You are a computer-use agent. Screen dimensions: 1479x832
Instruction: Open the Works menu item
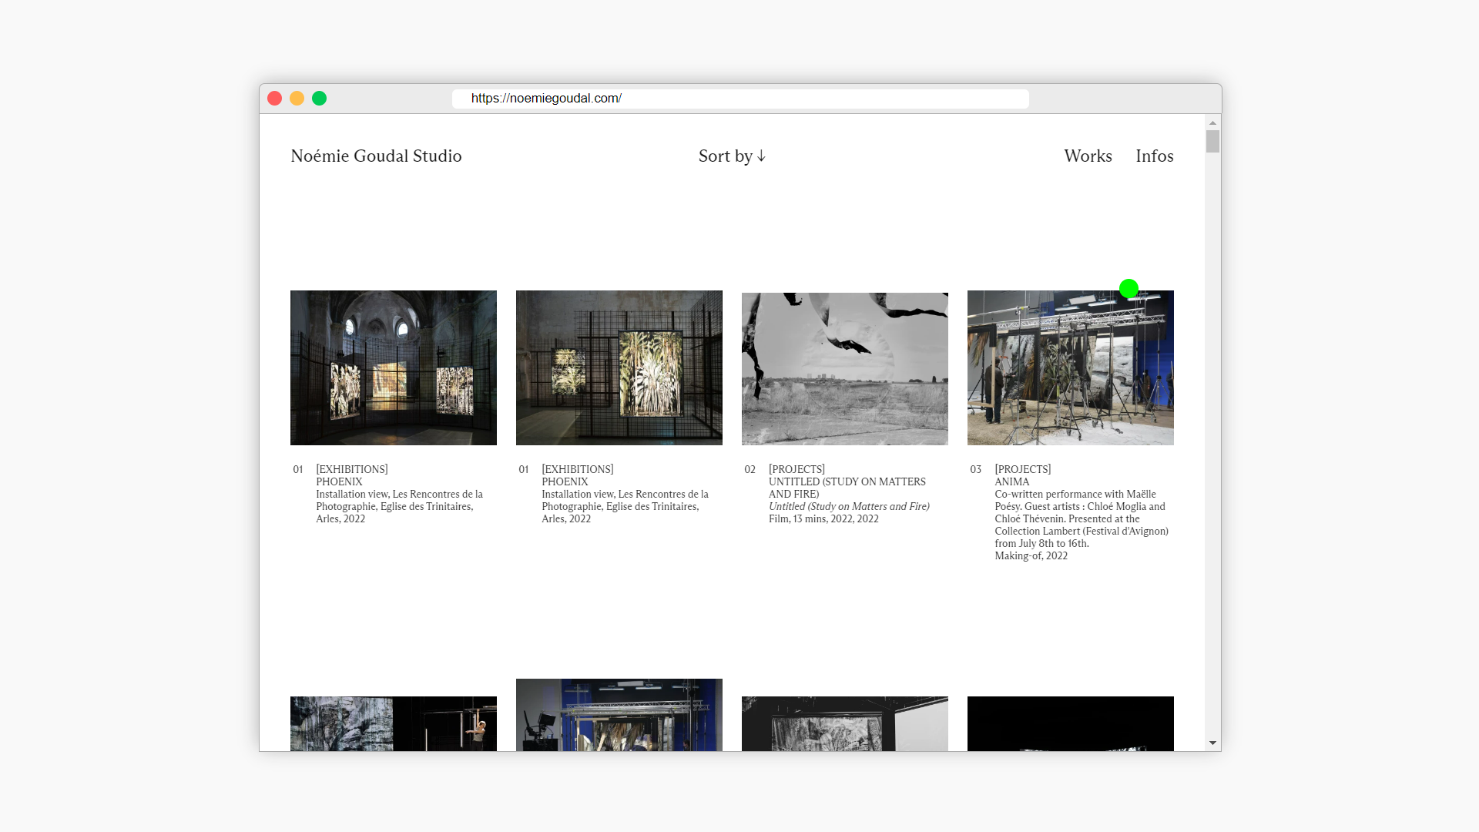pos(1088,156)
